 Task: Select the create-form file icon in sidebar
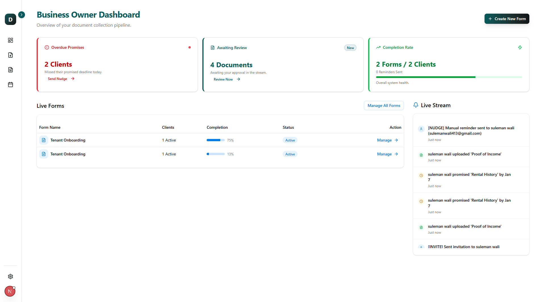(x=11, y=55)
